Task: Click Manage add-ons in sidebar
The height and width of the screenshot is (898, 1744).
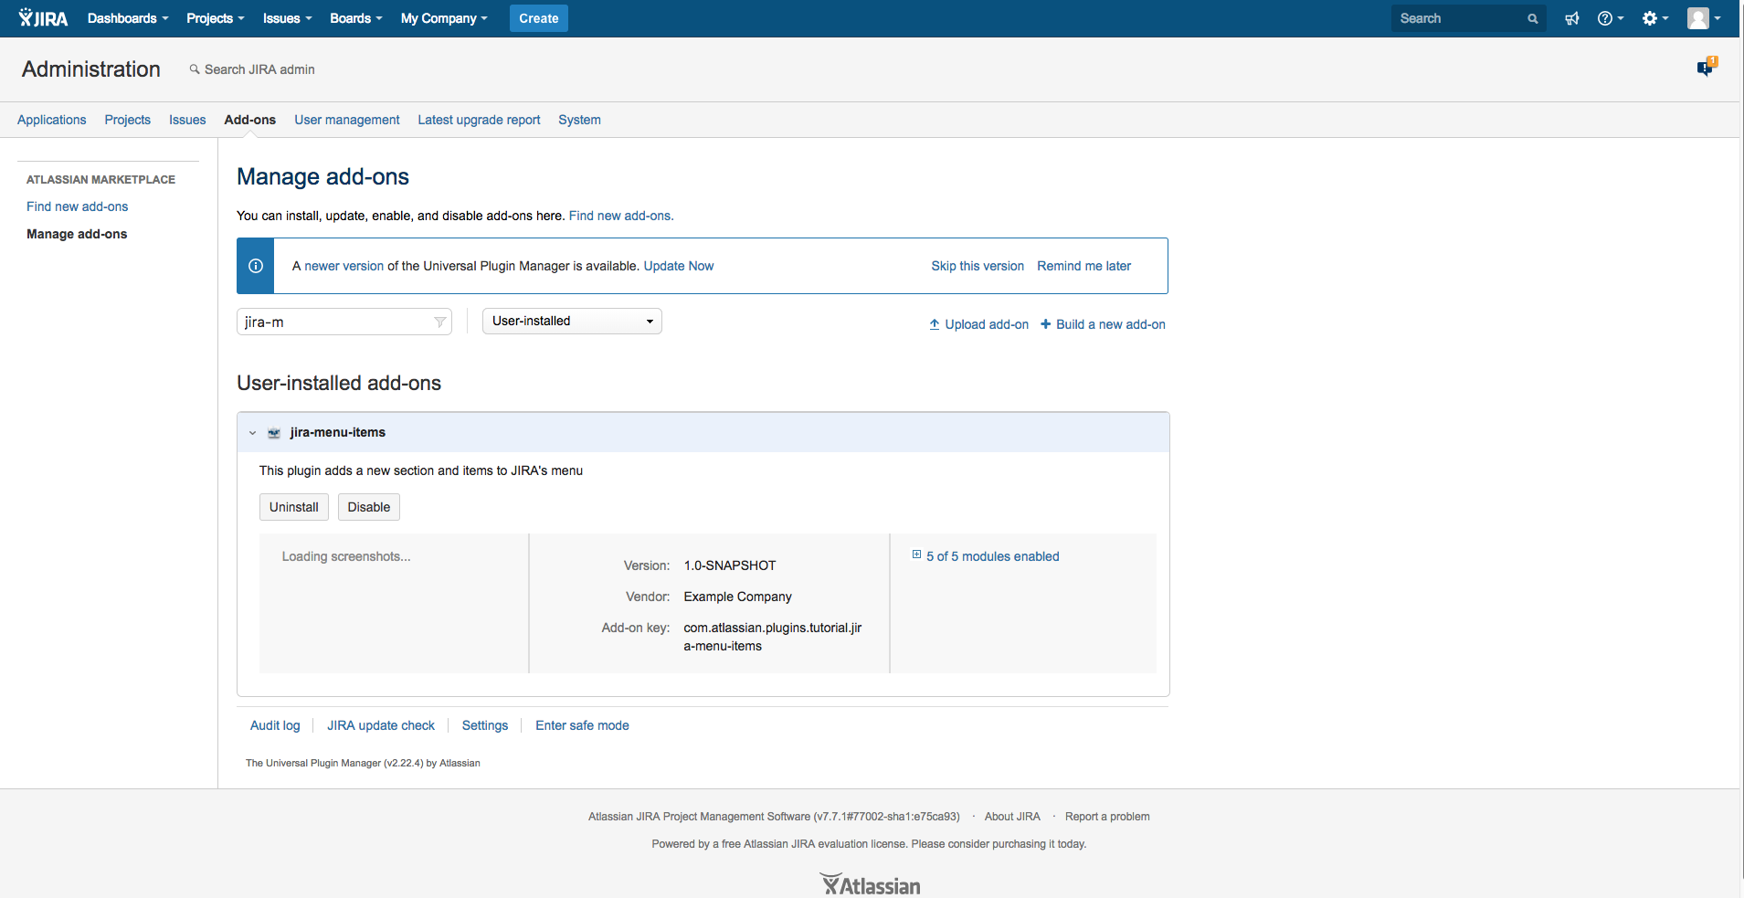Action: coord(77,234)
